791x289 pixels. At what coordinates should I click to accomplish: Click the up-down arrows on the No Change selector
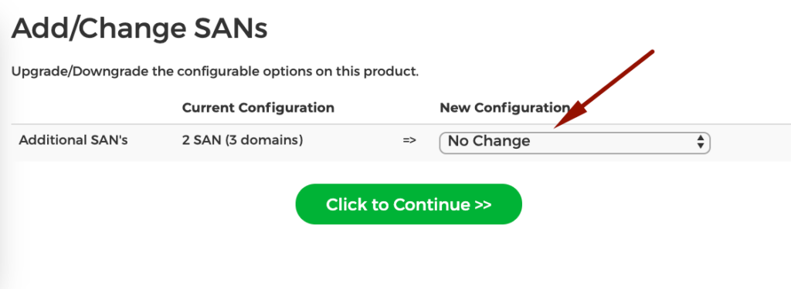[x=700, y=142]
